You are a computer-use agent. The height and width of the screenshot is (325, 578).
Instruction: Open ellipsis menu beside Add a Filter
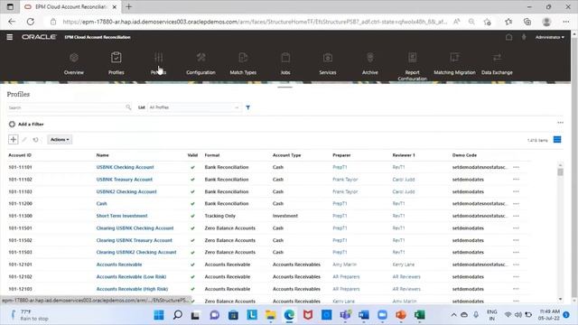point(560,123)
